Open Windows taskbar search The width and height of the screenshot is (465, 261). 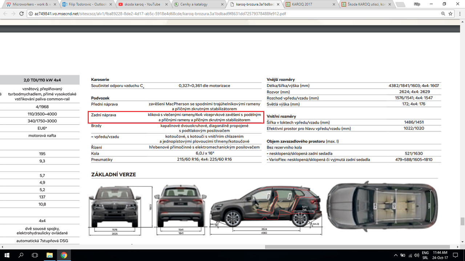[x=21, y=255]
